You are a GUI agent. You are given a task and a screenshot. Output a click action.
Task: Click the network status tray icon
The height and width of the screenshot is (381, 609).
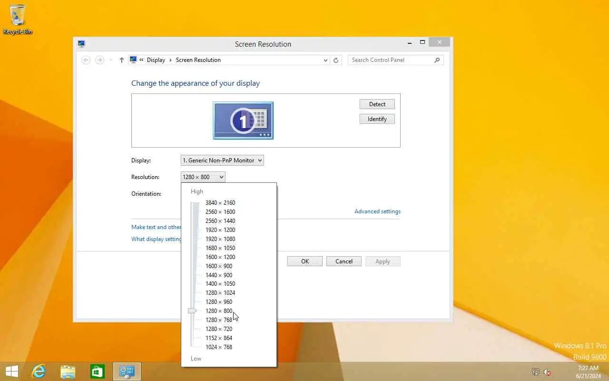click(x=536, y=372)
